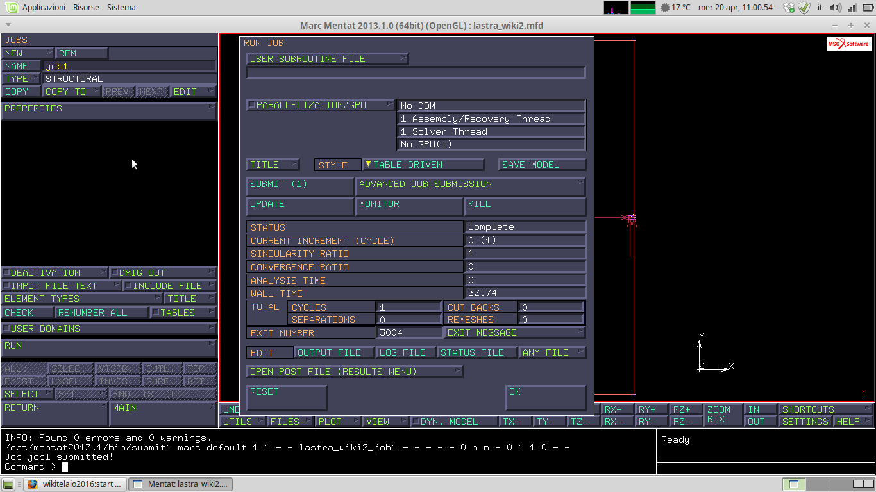Click RENUMBER ALL button

pyautogui.click(x=102, y=313)
